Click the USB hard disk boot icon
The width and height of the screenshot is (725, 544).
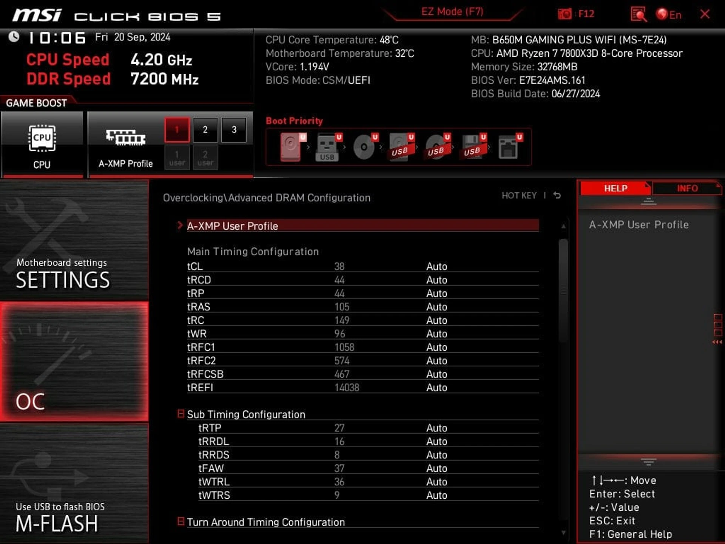pyautogui.click(x=401, y=147)
